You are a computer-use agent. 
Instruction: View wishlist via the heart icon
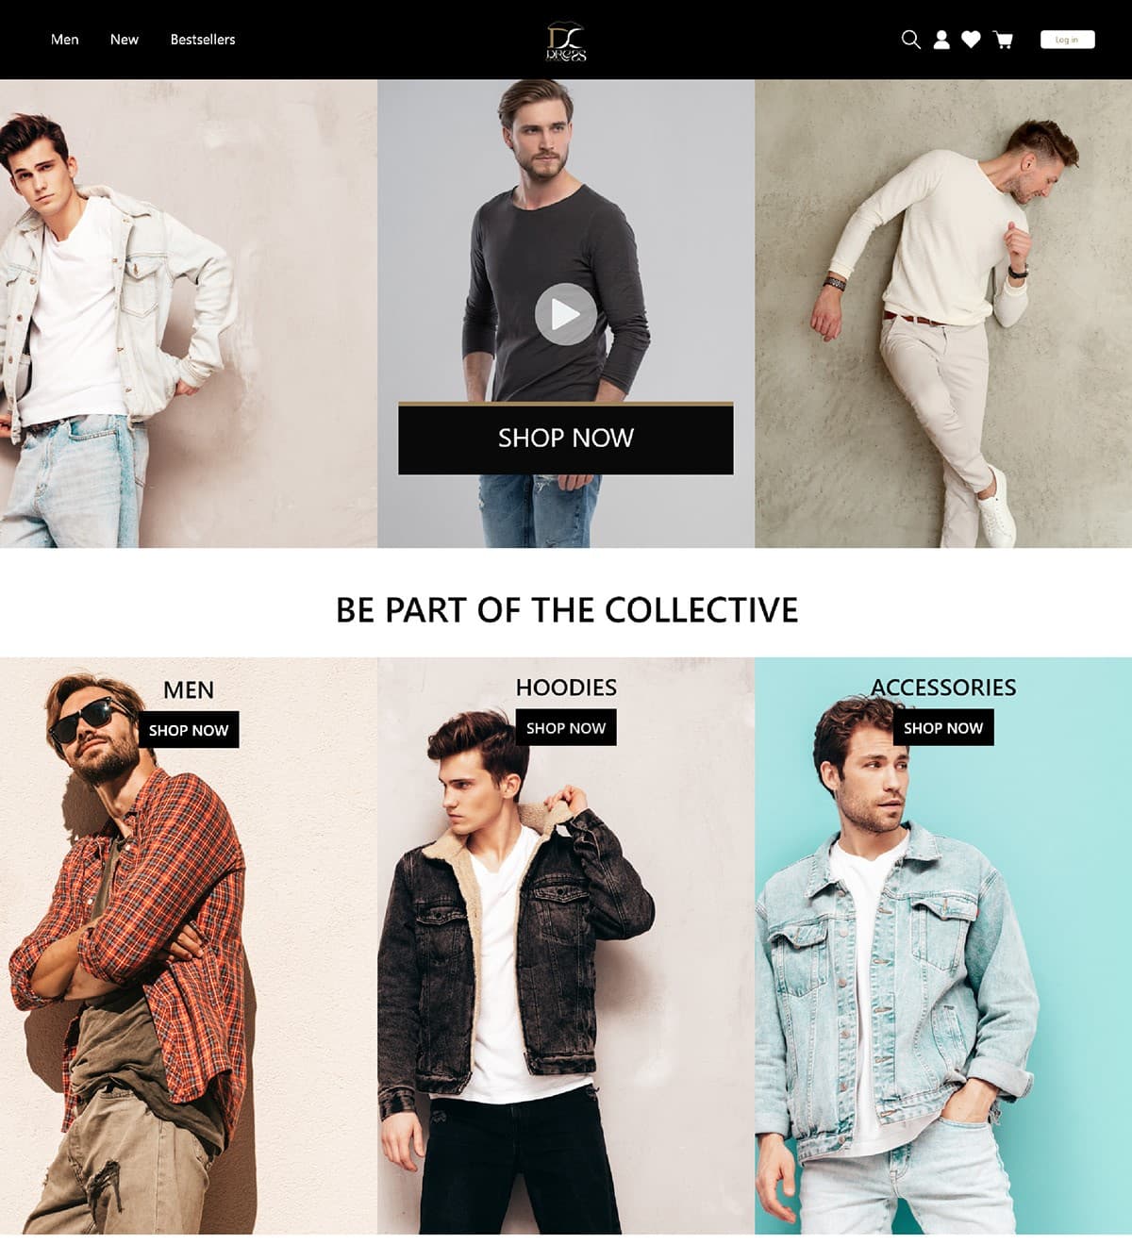pos(971,40)
